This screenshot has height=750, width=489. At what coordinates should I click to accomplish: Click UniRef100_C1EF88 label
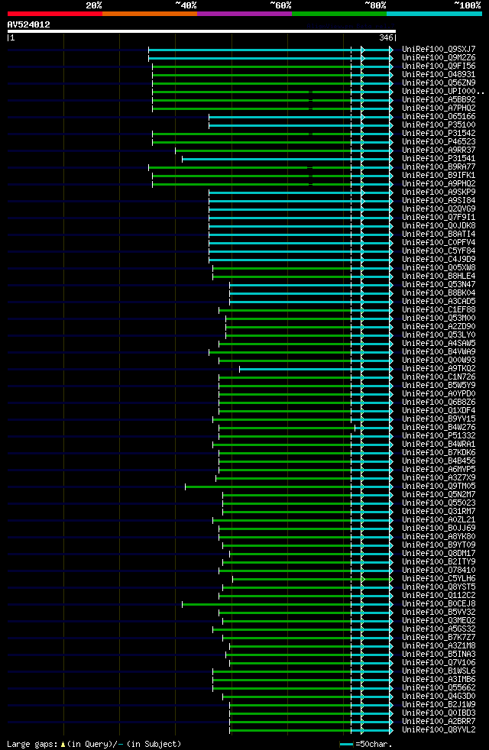(439, 310)
